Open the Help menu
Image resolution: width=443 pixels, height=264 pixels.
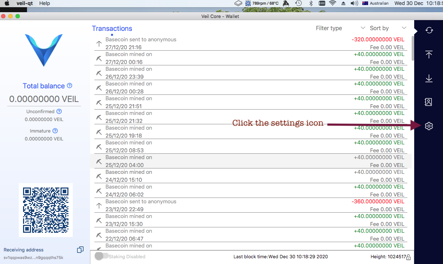[45, 3]
